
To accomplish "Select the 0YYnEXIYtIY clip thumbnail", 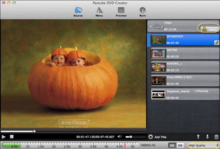I will (159, 40).
